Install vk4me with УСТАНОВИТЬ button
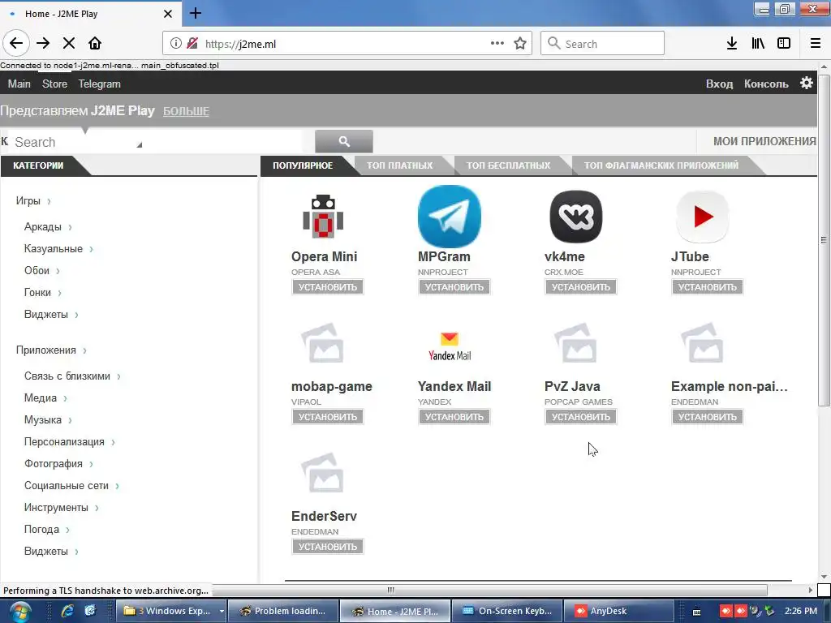The image size is (831, 623). (x=581, y=287)
